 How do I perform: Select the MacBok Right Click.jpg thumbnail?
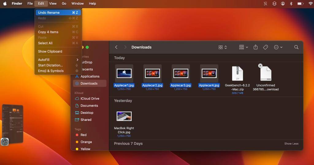tap(124, 116)
